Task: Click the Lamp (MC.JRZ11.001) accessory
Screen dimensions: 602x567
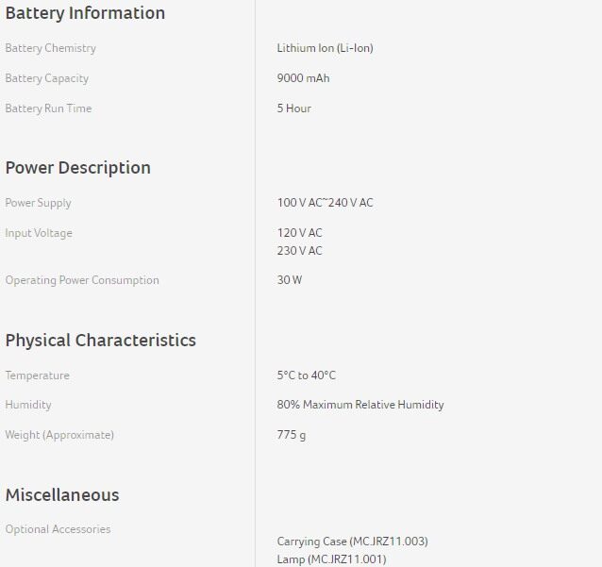Action: (x=331, y=559)
